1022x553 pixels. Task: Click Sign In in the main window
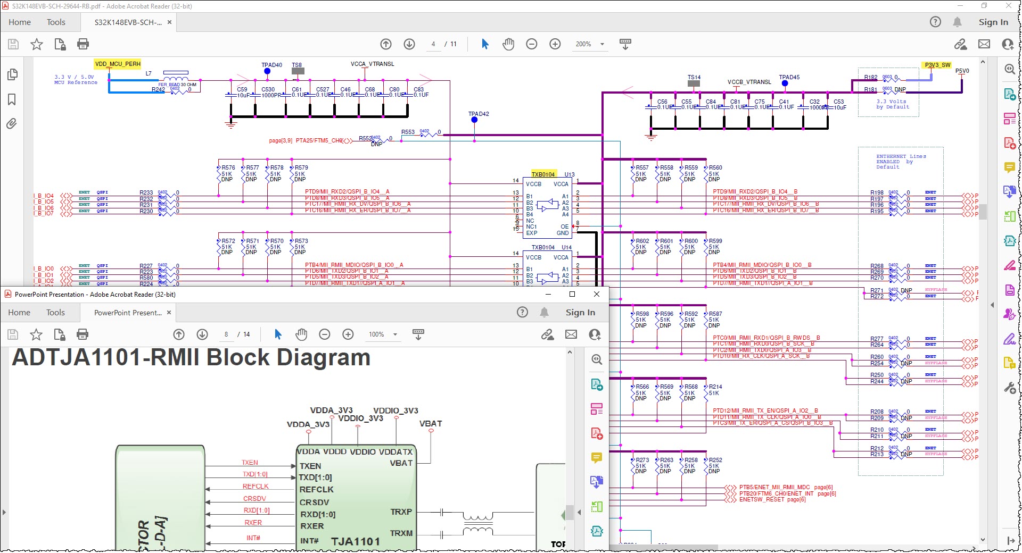point(993,22)
